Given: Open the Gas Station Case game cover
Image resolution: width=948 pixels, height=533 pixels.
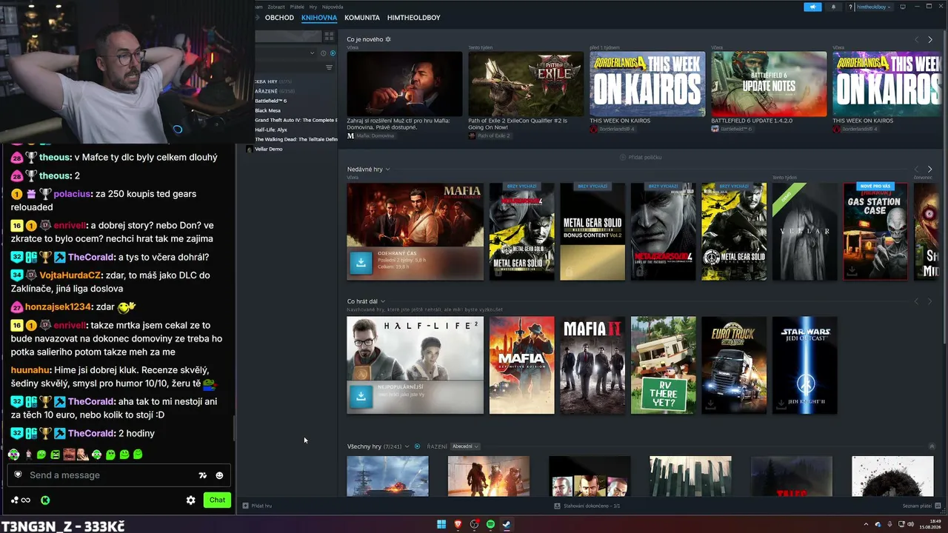Looking at the screenshot, I should (875, 232).
